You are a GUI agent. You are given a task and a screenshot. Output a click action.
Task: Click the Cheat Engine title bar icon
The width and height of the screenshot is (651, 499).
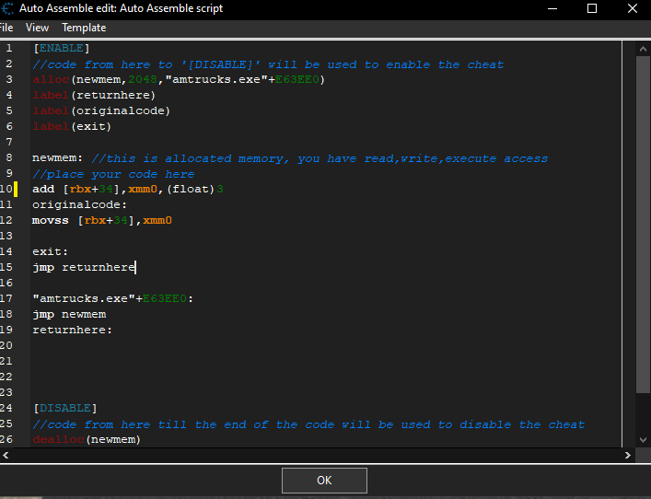point(7,8)
